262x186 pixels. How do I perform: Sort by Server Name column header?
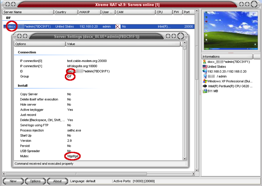point(28,12)
